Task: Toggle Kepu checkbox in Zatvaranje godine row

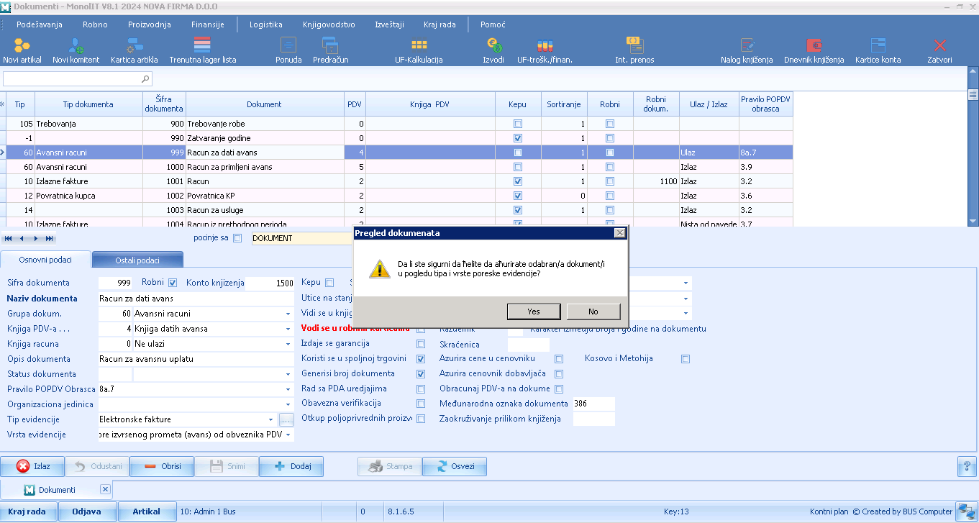Action: click(x=517, y=138)
